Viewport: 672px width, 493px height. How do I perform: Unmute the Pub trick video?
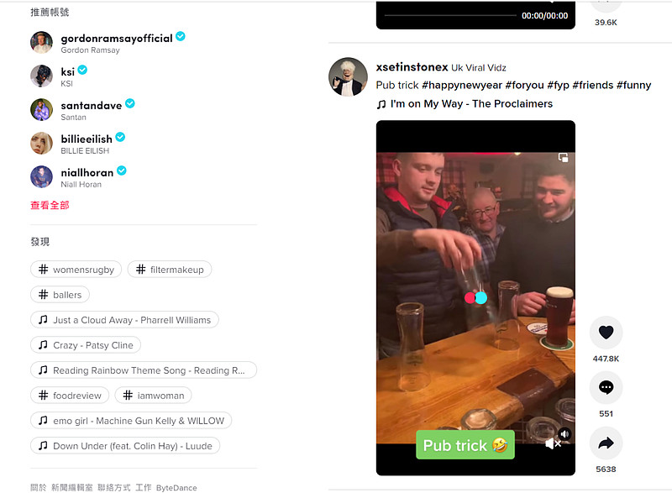(553, 443)
